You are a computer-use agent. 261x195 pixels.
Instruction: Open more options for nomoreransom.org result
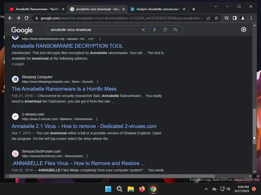tap(100, 39)
